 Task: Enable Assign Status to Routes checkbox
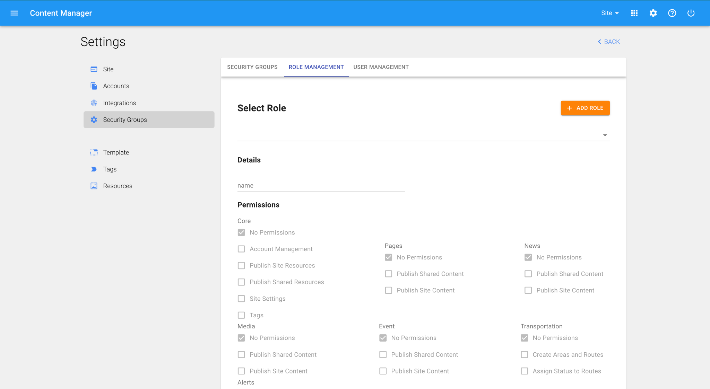coord(525,371)
